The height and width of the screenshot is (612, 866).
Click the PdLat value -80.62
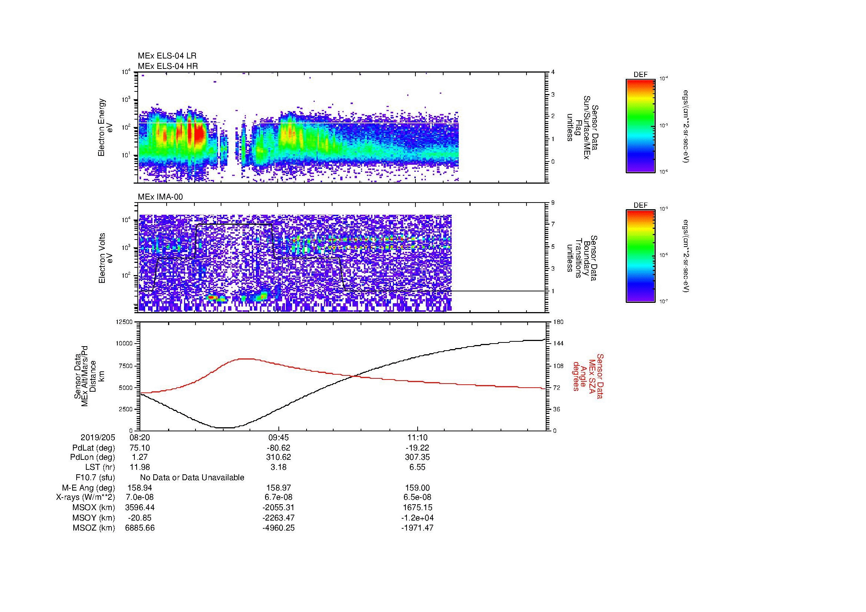tap(278, 448)
